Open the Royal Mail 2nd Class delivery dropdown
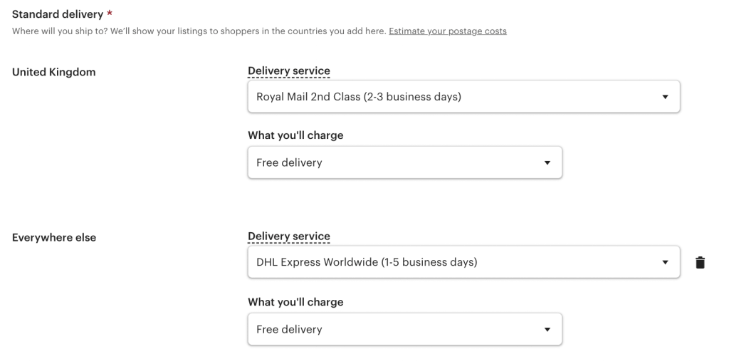The width and height of the screenshot is (729, 364). [456, 96]
